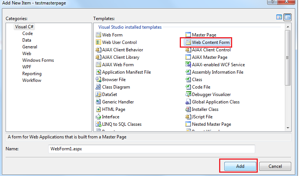Choose the AJAX Client Control icon
Screen dimensions: 299x176
188,50
